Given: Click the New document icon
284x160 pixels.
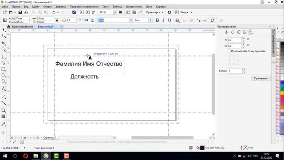Looking at the screenshot, I should tap(5, 12).
